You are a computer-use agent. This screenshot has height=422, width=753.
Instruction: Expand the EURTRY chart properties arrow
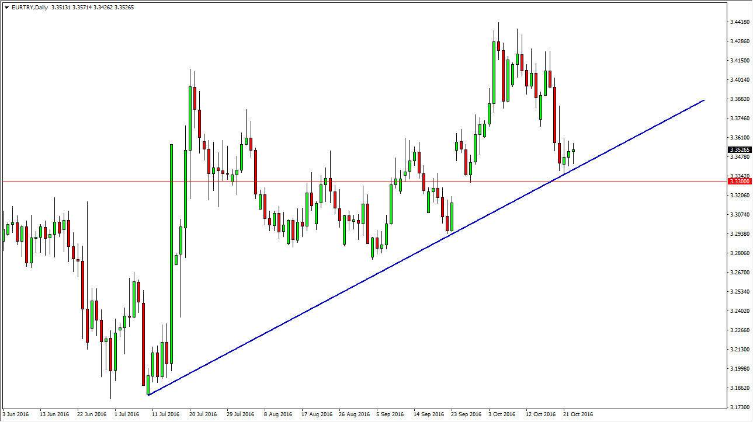pyautogui.click(x=6, y=7)
